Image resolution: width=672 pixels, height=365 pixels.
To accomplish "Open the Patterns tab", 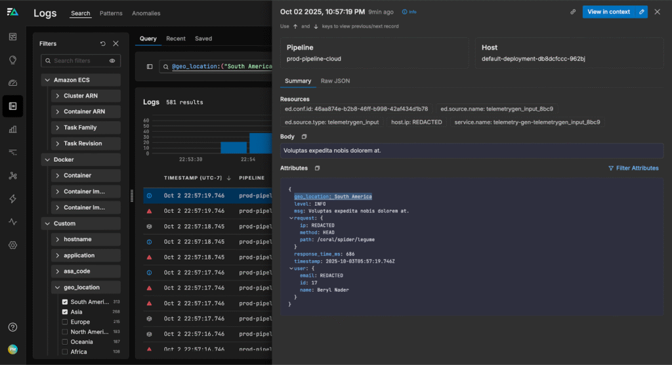I will coord(111,13).
